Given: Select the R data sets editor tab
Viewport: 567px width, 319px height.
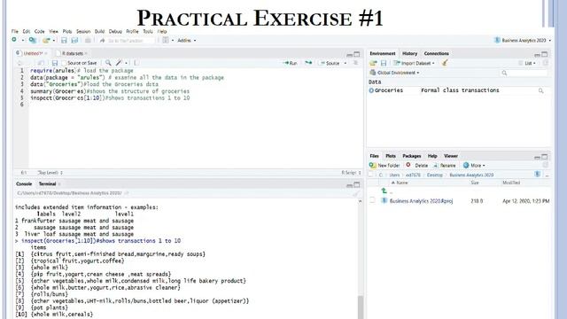Looking at the screenshot, I should 72,53.
